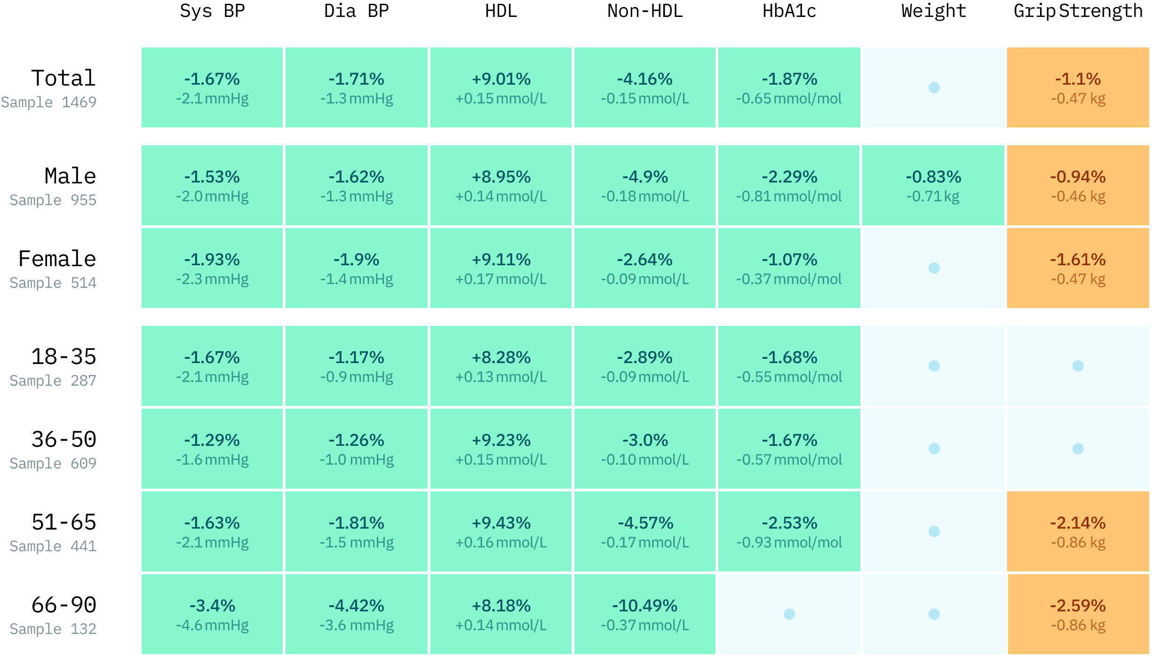Click the HbA1c column header
This screenshot has width=1152, height=657.
(x=789, y=11)
